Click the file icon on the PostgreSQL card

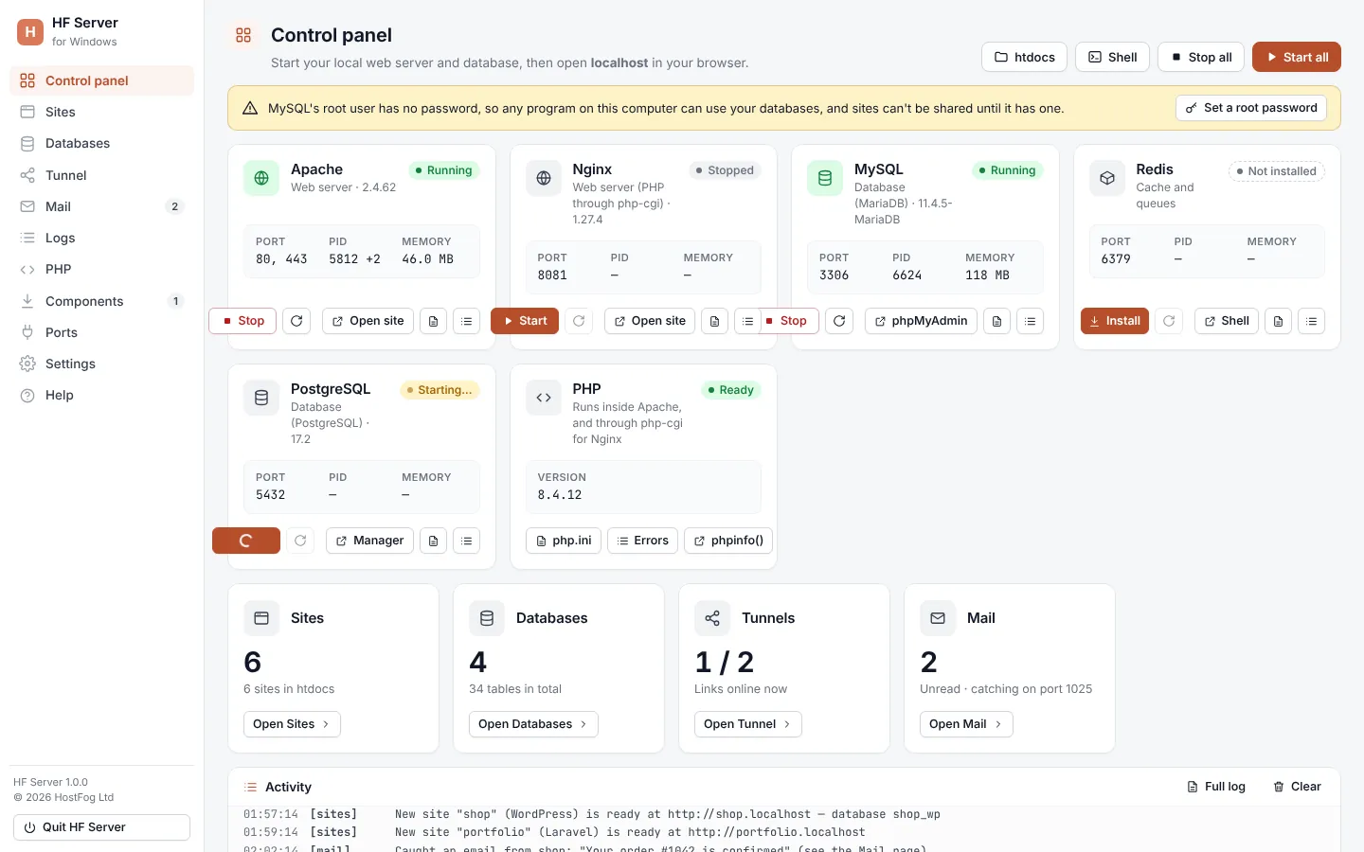(x=433, y=541)
